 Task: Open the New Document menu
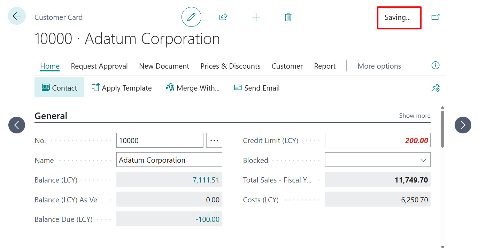pyautogui.click(x=164, y=66)
